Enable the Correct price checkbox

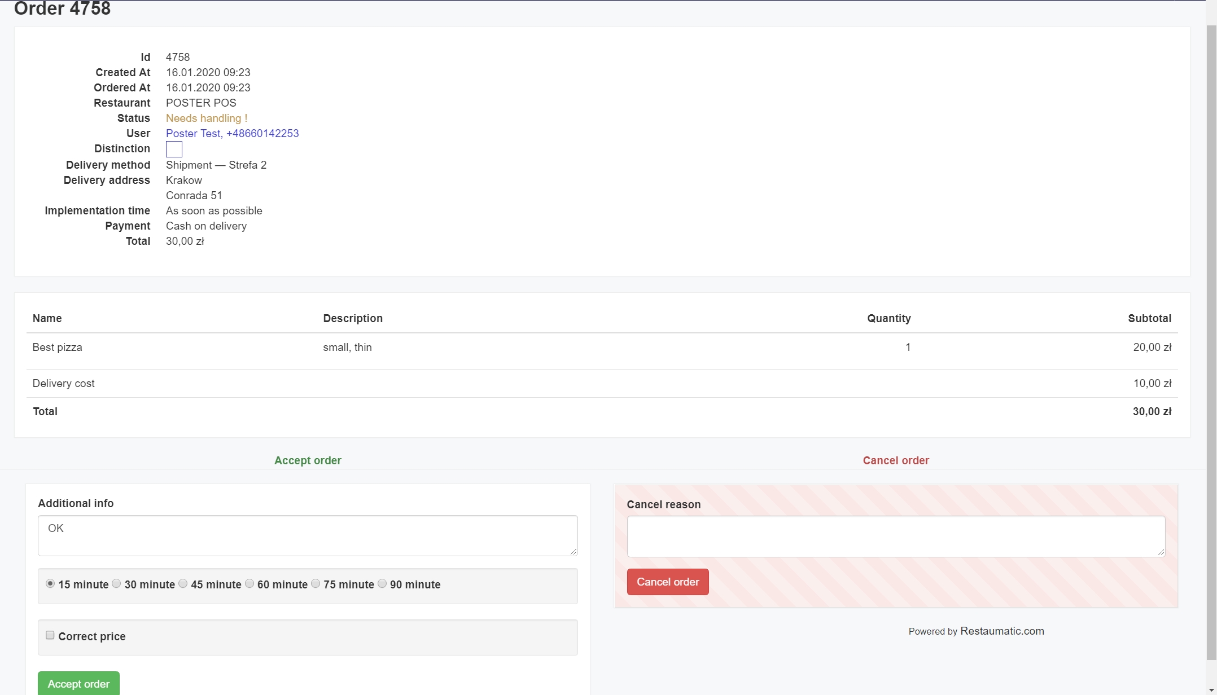50,635
